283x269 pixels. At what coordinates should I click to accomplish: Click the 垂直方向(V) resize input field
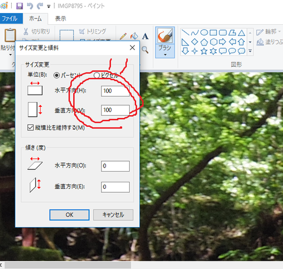pos(115,110)
